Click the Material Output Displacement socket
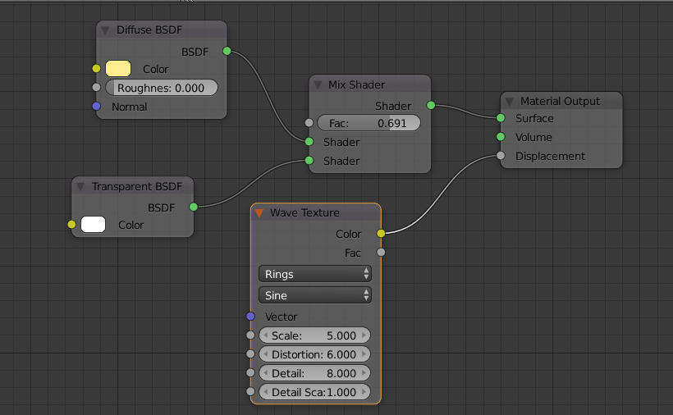673x415 pixels. click(x=501, y=156)
